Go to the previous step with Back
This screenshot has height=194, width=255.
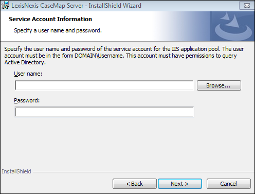(x=135, y=184)
